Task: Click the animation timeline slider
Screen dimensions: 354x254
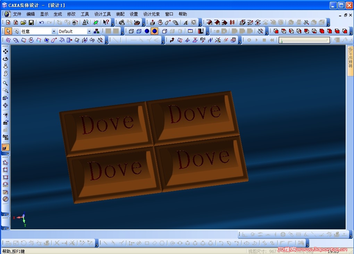Action: 304,40
